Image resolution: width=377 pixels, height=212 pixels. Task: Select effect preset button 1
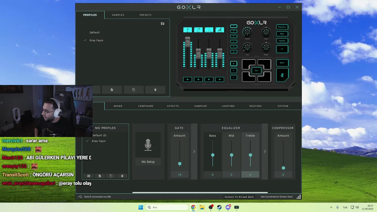click(234, 26)
